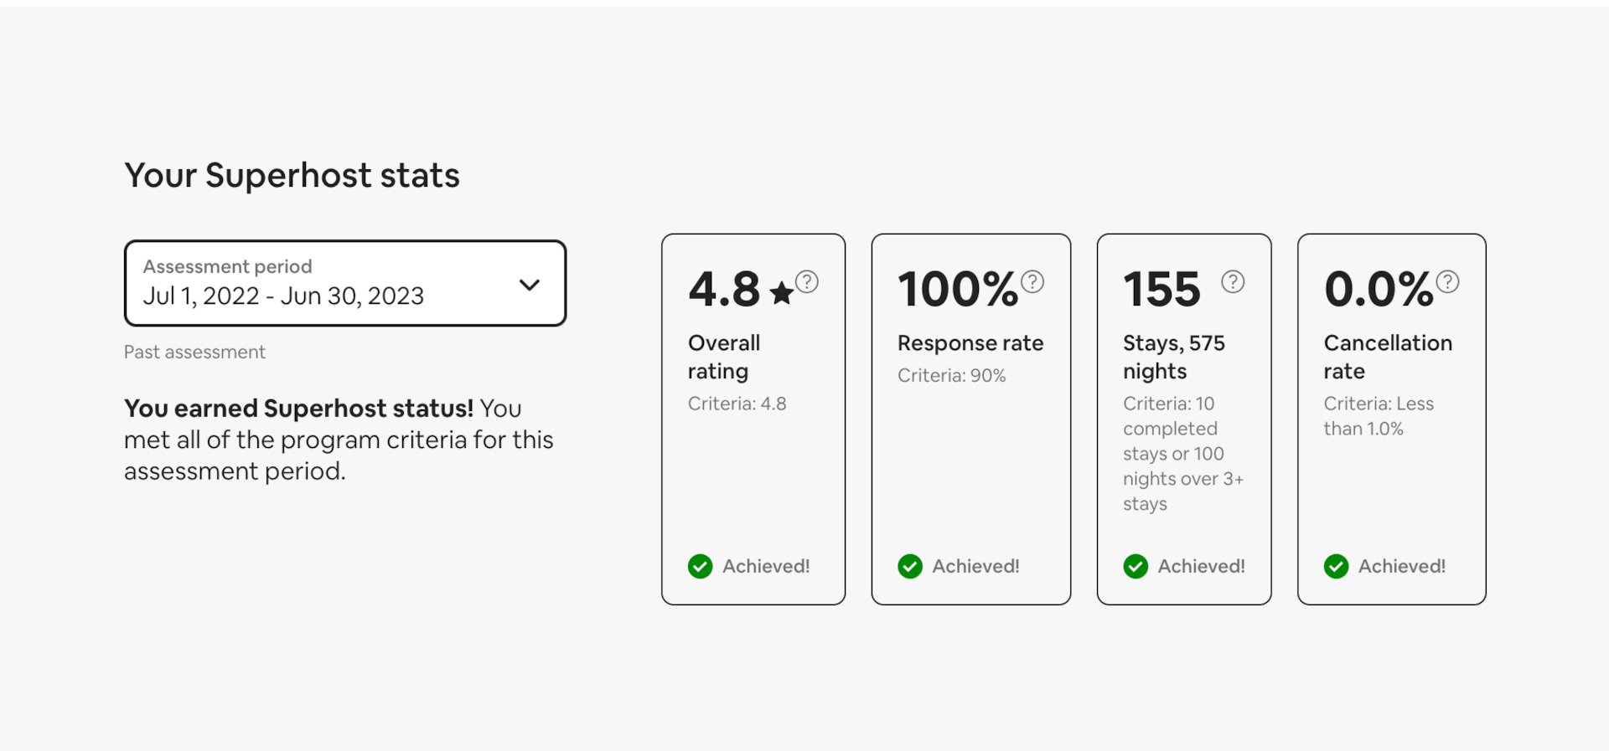Click the green checkmark in Stays card
This screenshot has width=1609, height=751.
[x=1136, y=567]
